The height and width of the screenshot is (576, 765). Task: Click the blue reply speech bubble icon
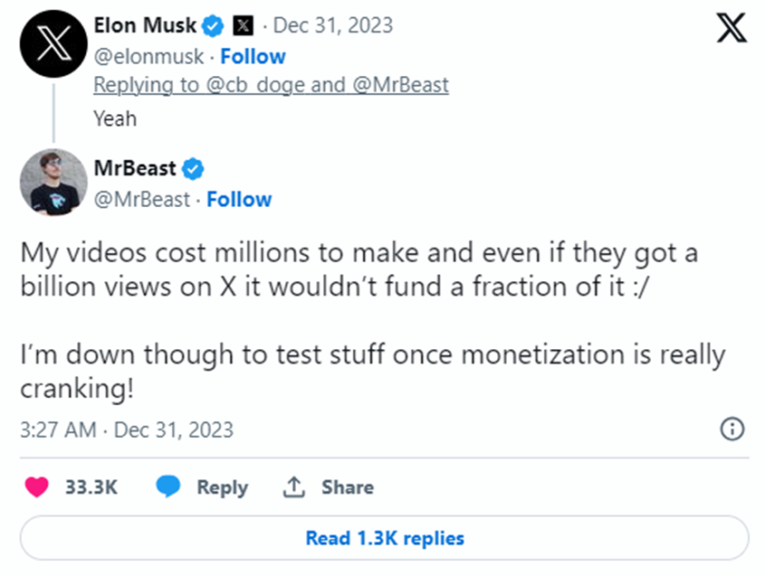pos(168,487)
